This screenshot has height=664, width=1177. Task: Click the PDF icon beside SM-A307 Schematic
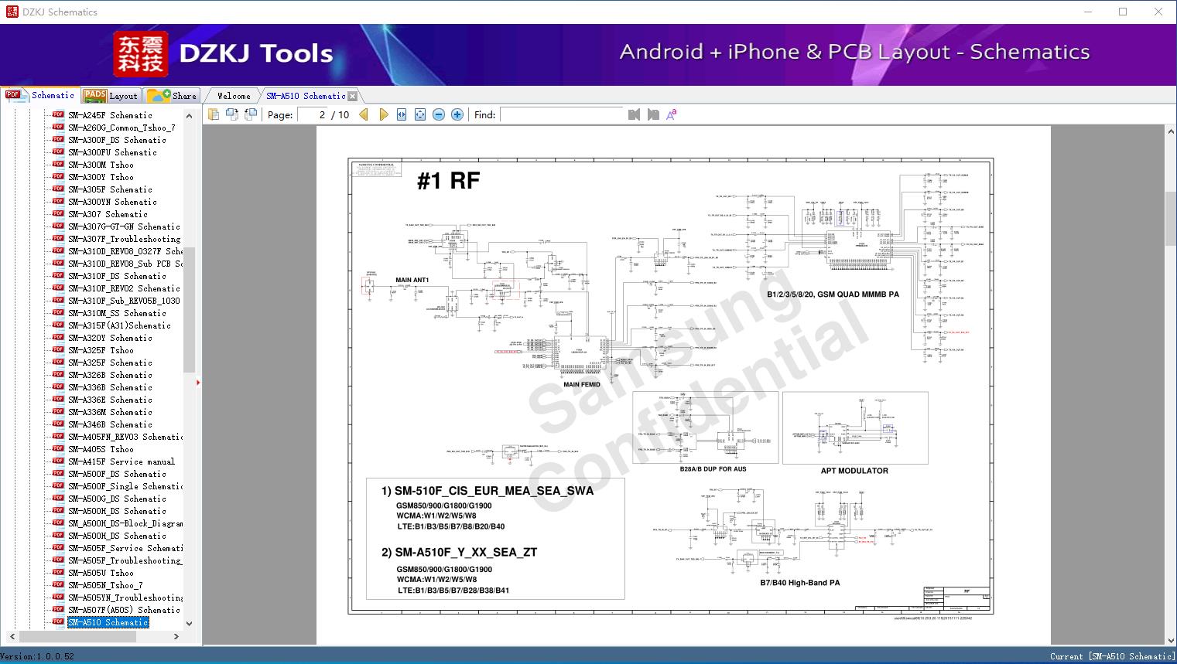(58, 213)
